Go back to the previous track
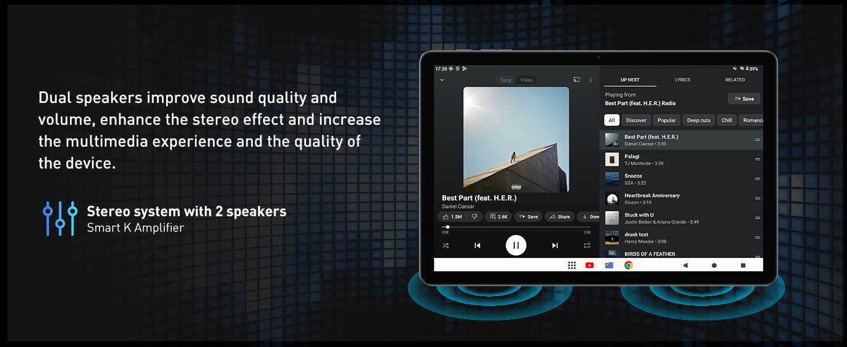The width and height of the screenshot is (847, 347). (x=477, y=245)
